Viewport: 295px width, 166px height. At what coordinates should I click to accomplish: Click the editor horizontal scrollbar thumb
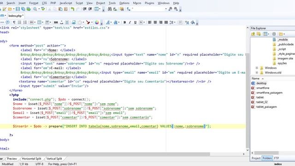coord(105,154)
